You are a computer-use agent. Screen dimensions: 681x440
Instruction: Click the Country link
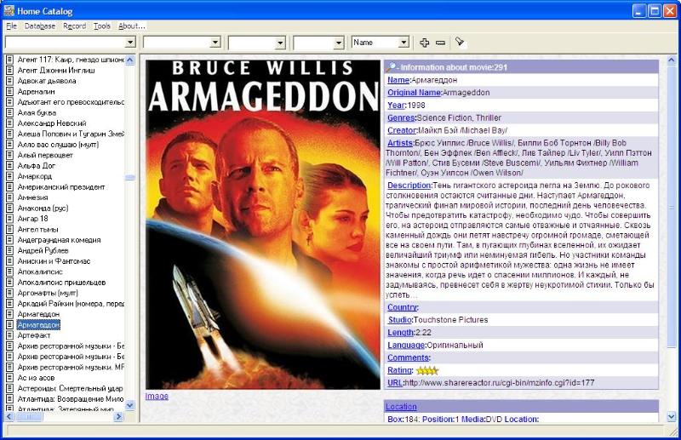402,307
